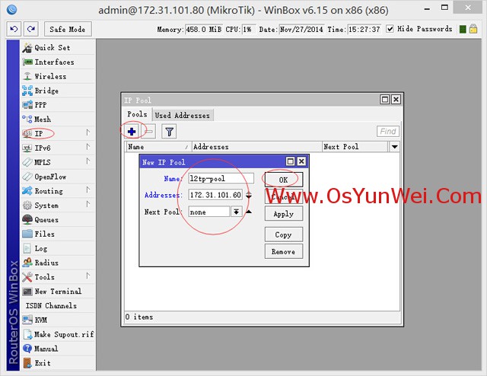Click the Copy button
Viewport: 487px width, 376px height.
[284, 234]
